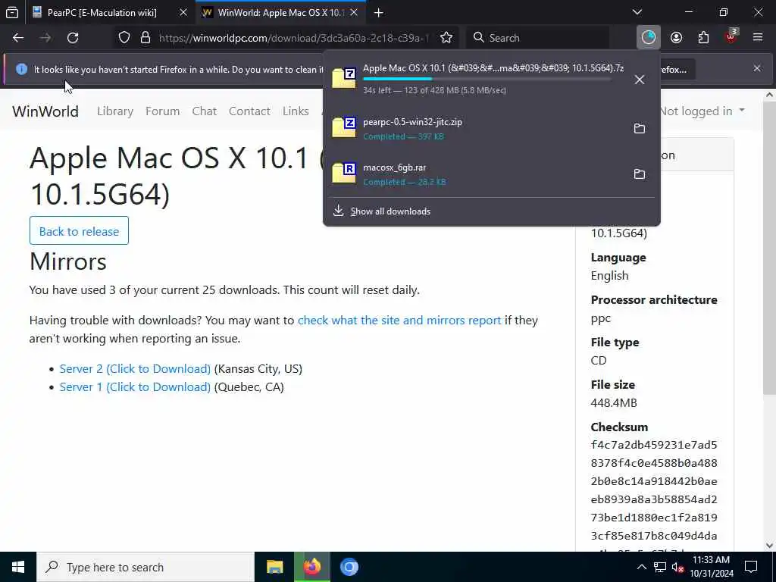Open the uBlock Origin extension icon

(x=731, y=36)
